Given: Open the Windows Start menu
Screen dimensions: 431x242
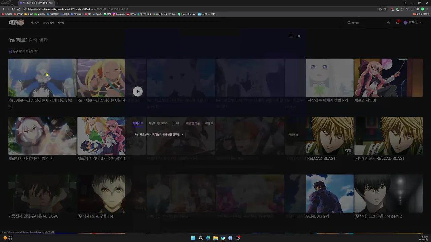Looking at the screenshot, I should pos(193,238).
